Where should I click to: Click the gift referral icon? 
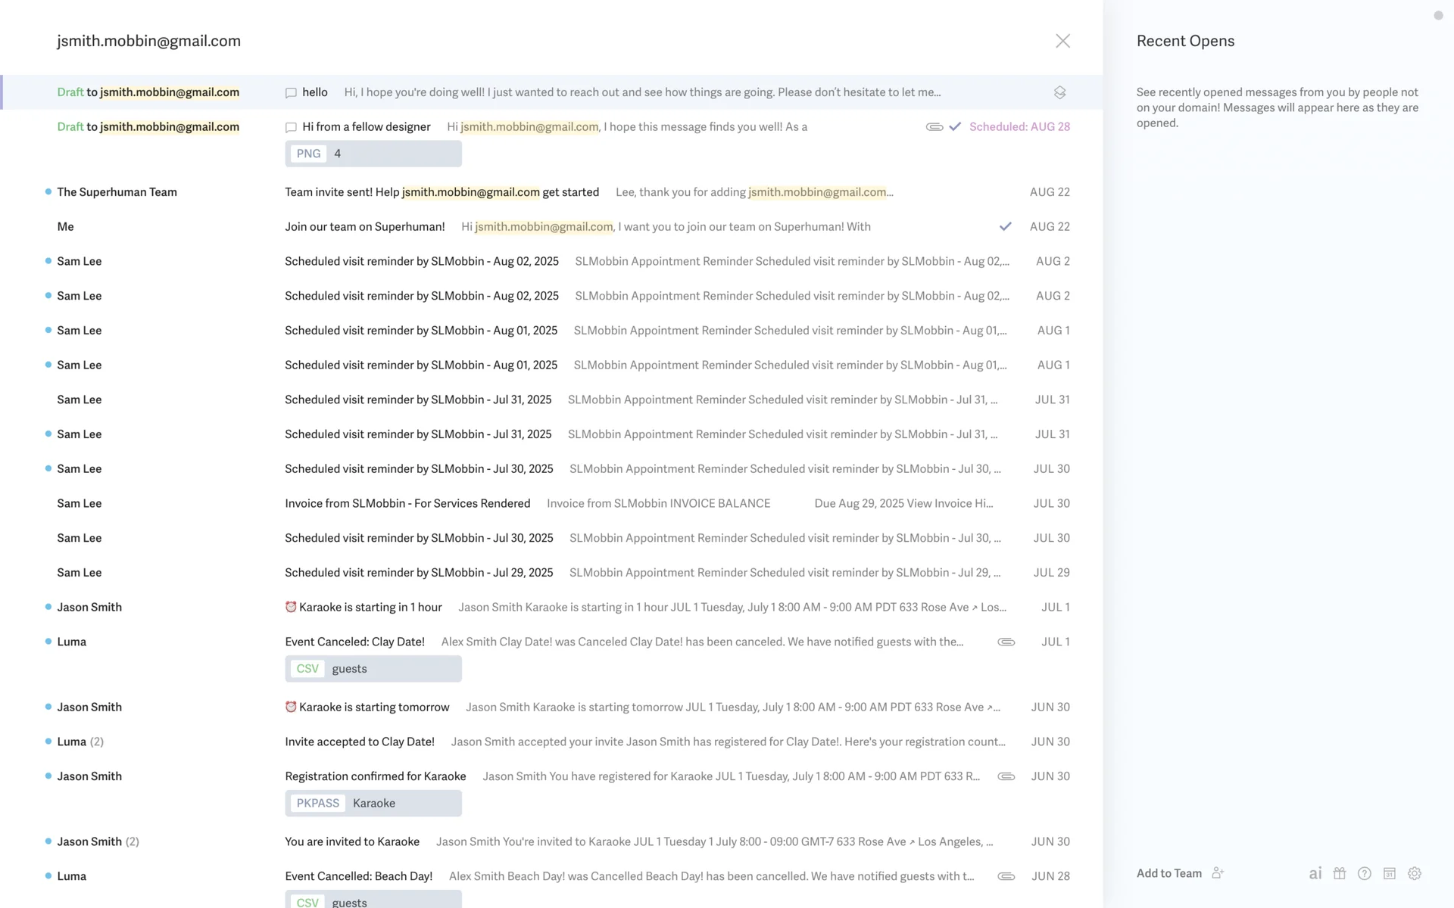coord(1340,873)
